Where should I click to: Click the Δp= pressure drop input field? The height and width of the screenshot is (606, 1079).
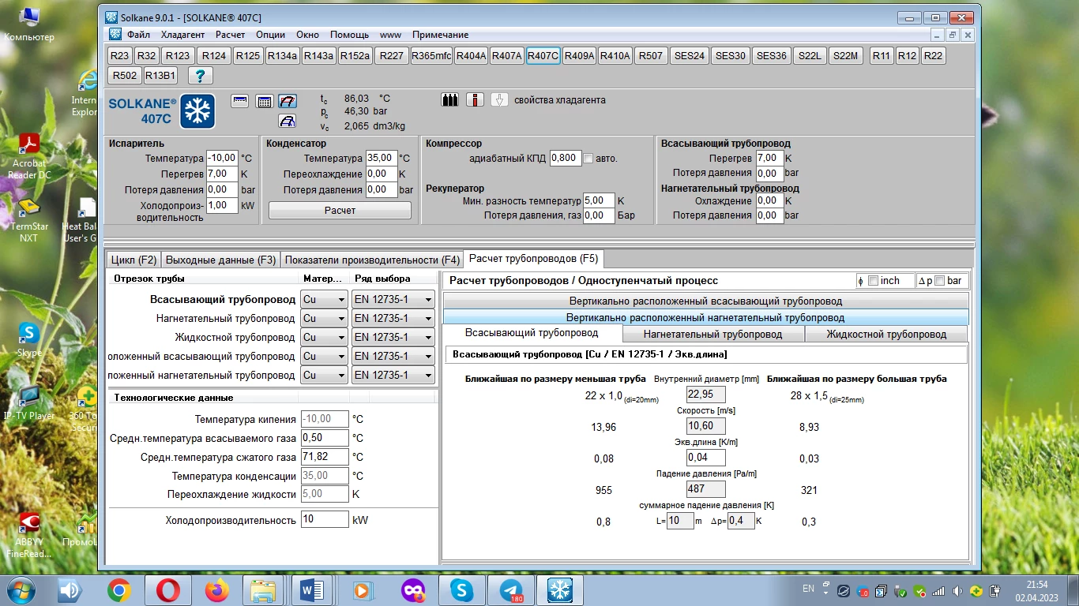pyautogui.click(x=741, y=521)
